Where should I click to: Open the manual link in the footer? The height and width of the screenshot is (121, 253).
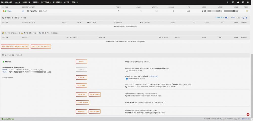[247, 119]
